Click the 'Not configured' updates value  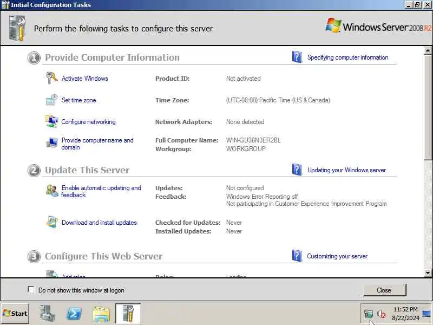[x=245, y=188]
